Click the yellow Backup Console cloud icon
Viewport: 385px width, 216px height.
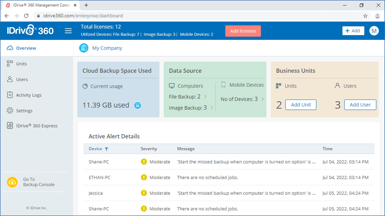[x=13, y=182]
